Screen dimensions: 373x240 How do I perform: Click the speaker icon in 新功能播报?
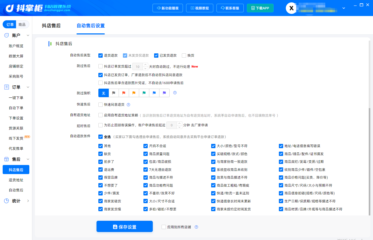[x=159, y=8]
